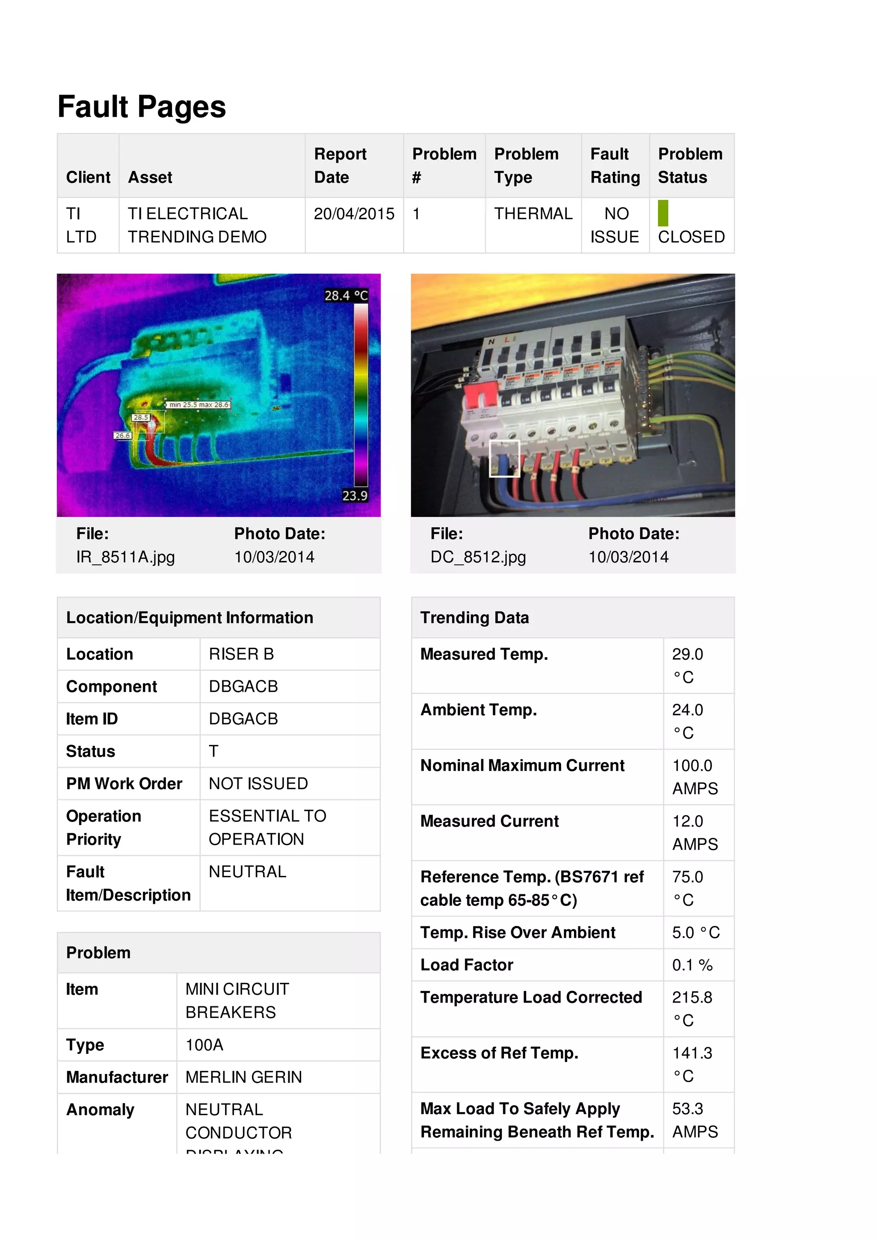Click Ambient Temp. value 24.0 °C
Screen dimensions: 876x1240
688,721
